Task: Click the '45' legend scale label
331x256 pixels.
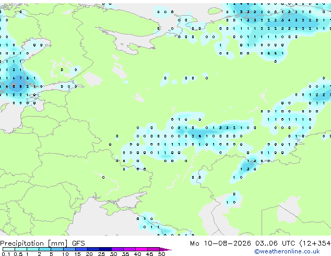Action: point(149,254)
